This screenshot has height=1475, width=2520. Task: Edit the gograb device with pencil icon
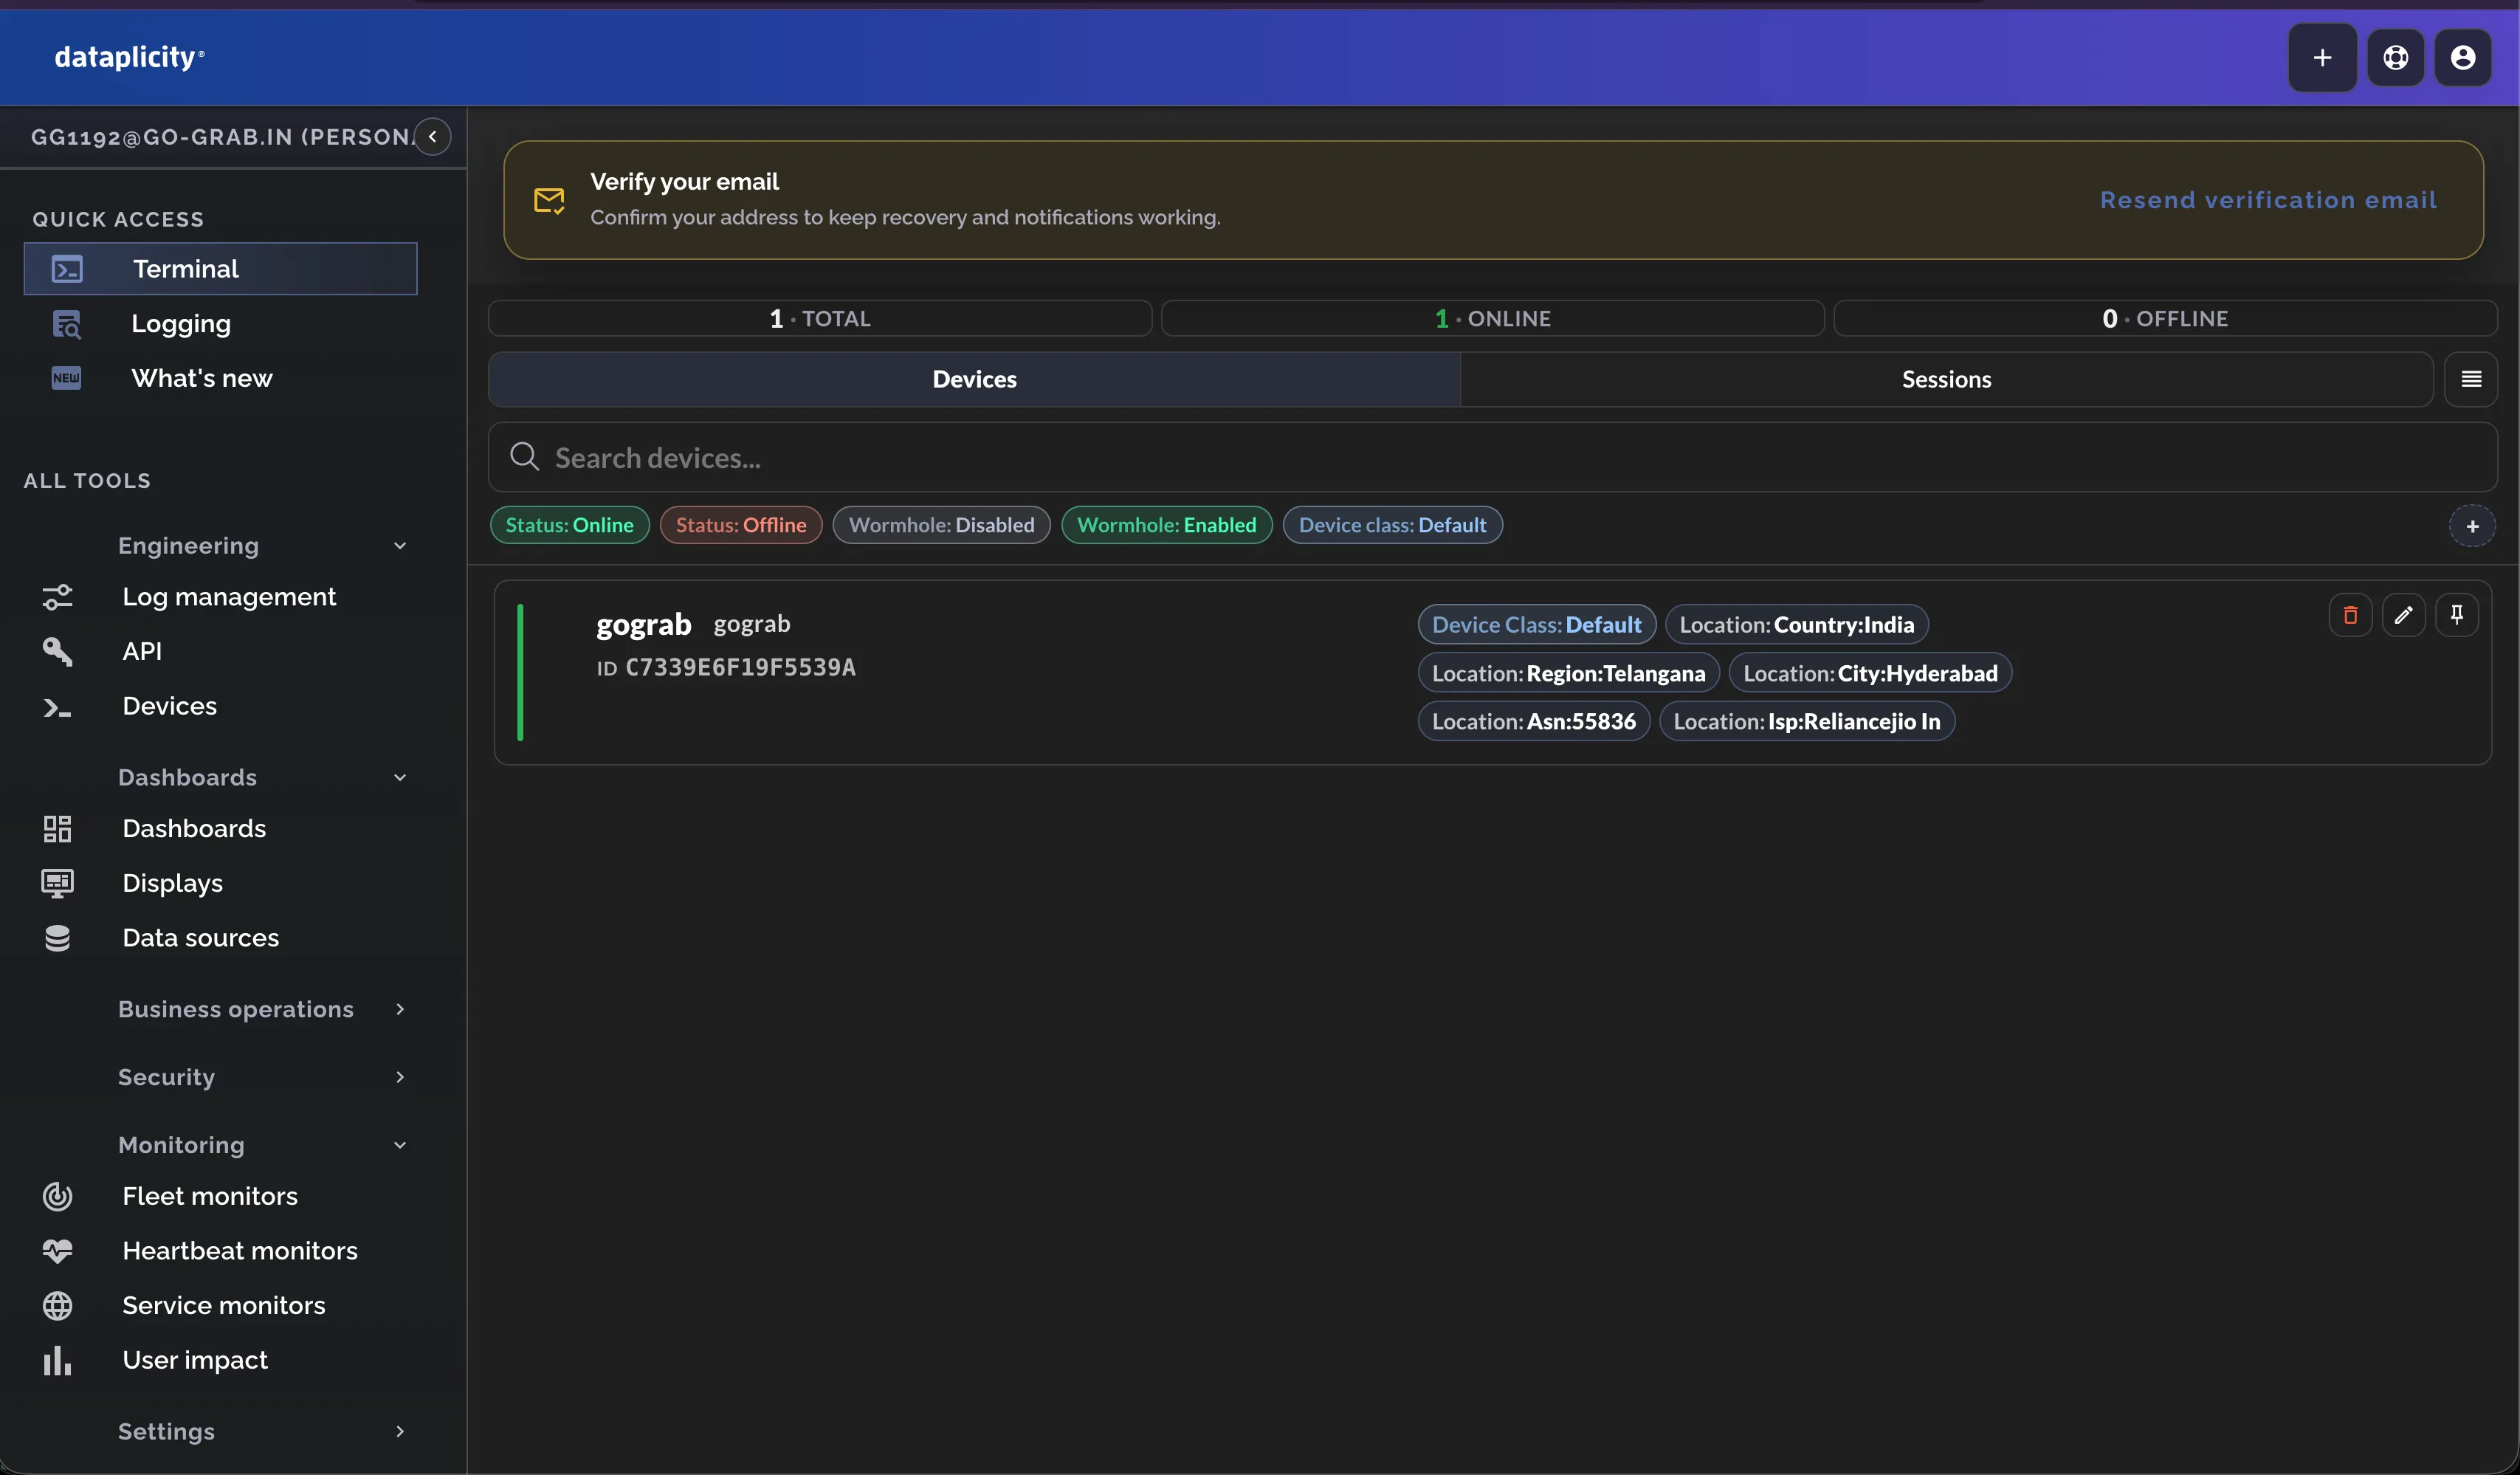tap(2403, 615)
